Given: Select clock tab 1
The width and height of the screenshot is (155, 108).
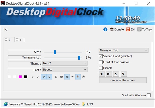Looking at the screenshot, I should (9, 40).
